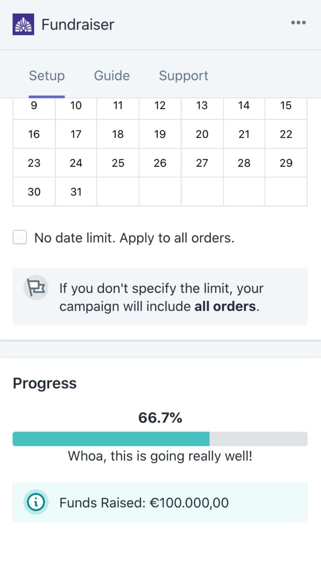Open the three-dot options menu
Viewport: 321px width, 572px height.
point(298,23)
